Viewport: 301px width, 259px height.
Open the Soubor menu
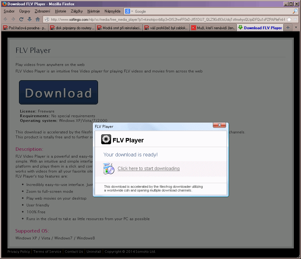[9, 11]
